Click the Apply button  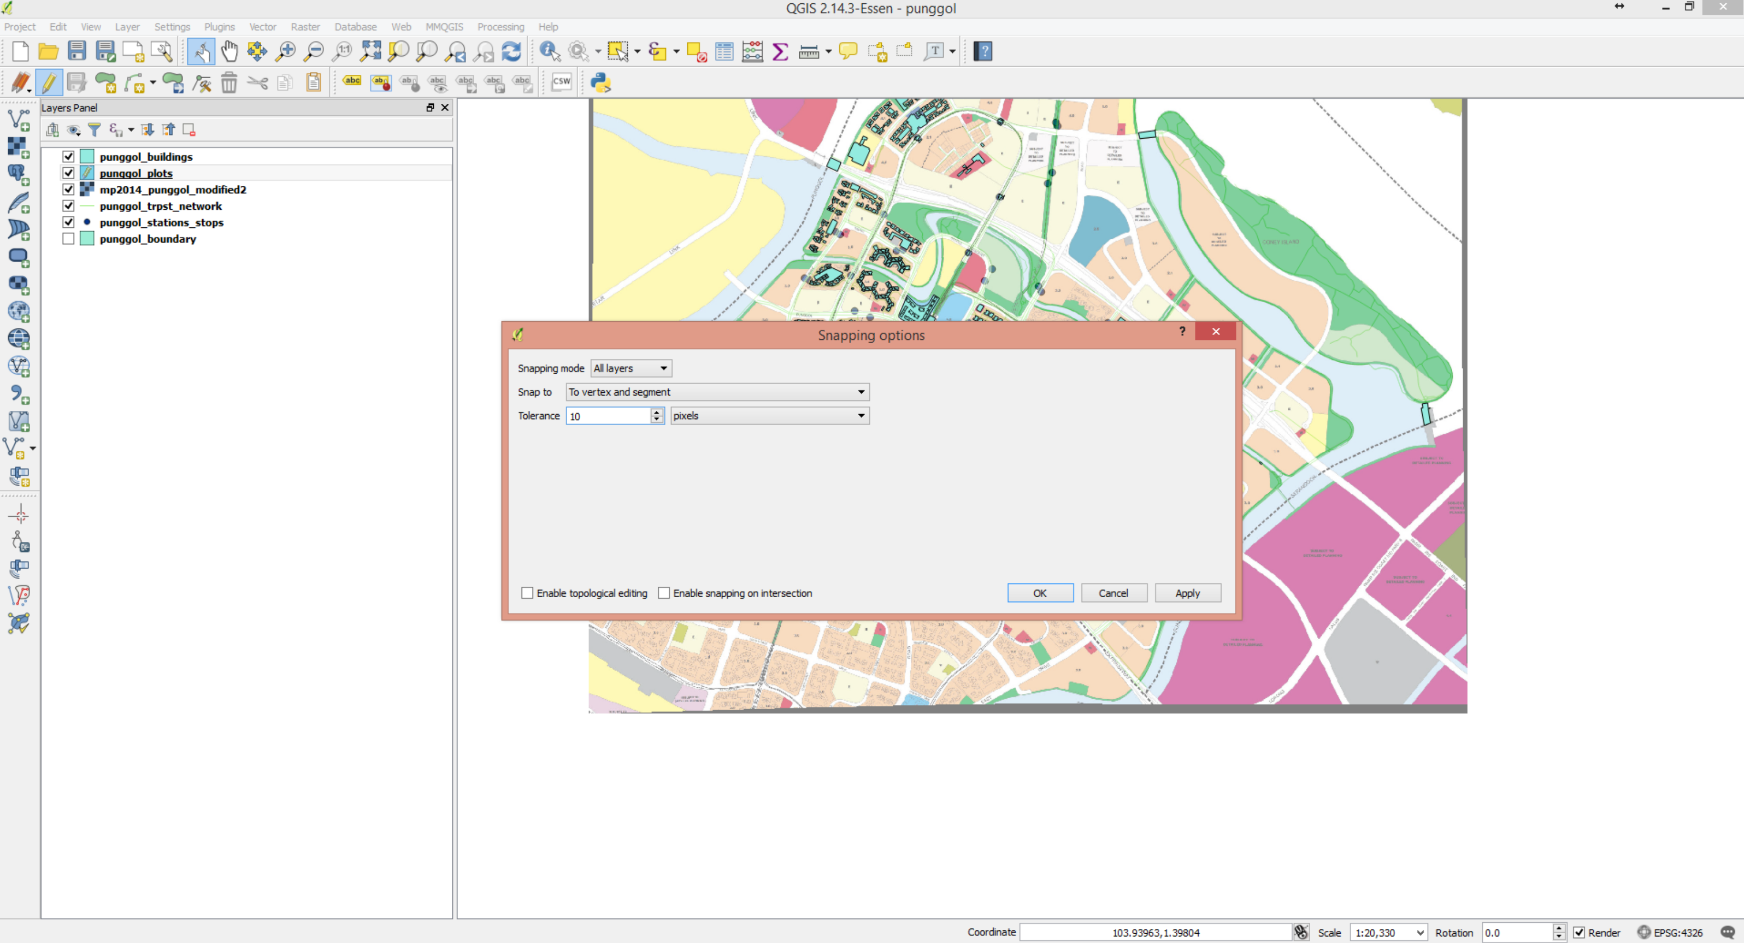pos(1187,593)
